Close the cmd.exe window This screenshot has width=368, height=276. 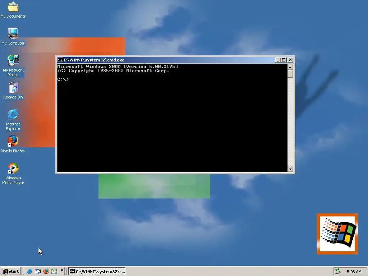290,60
